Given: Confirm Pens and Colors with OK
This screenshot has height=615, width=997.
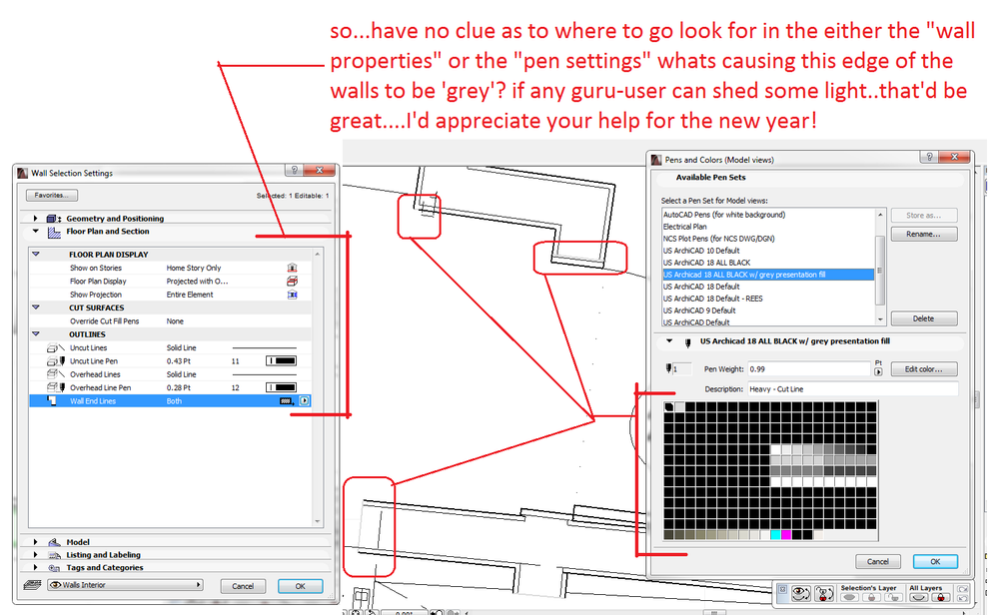Looking at the screenshot, I should [935, 562].
